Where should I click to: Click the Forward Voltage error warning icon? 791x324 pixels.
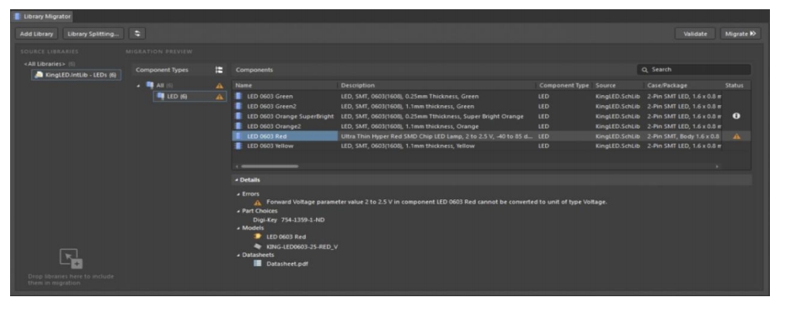pos(258,203)
